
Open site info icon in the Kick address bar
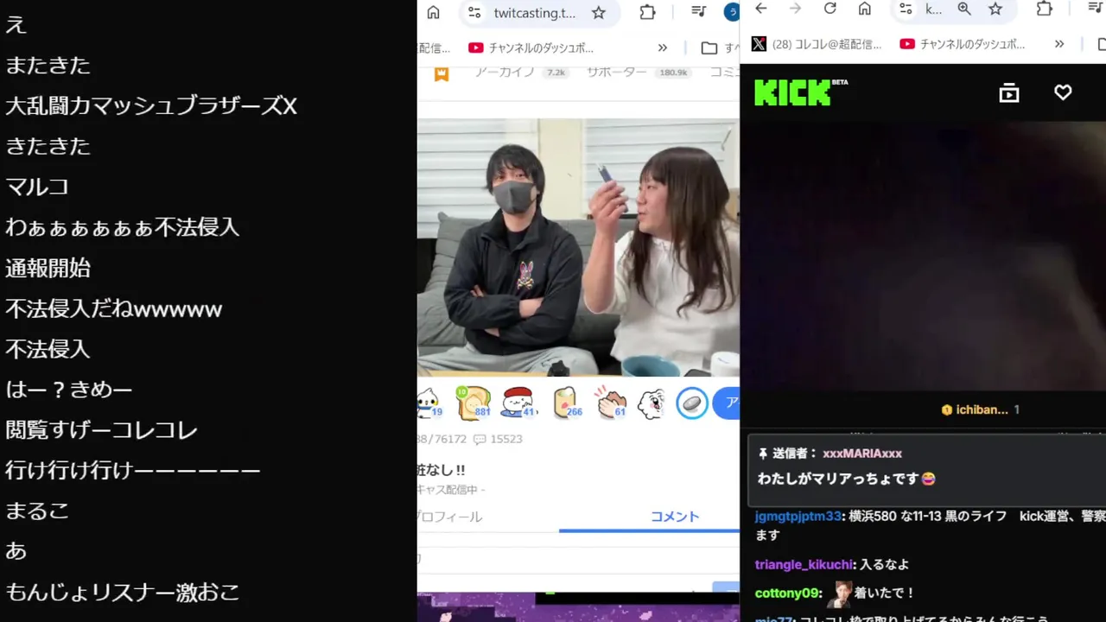[x=905, y=9]
